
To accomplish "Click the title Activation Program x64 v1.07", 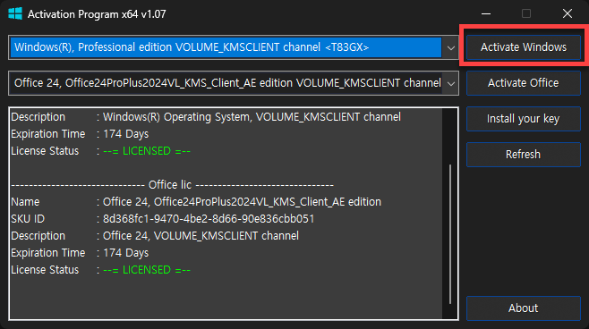I will tap(97, 14).
